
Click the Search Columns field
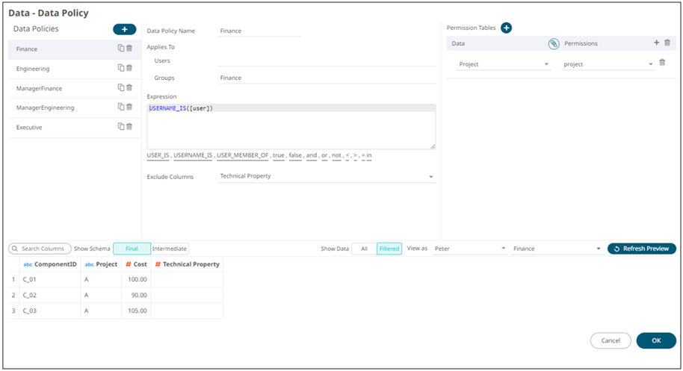coord(42,249)
